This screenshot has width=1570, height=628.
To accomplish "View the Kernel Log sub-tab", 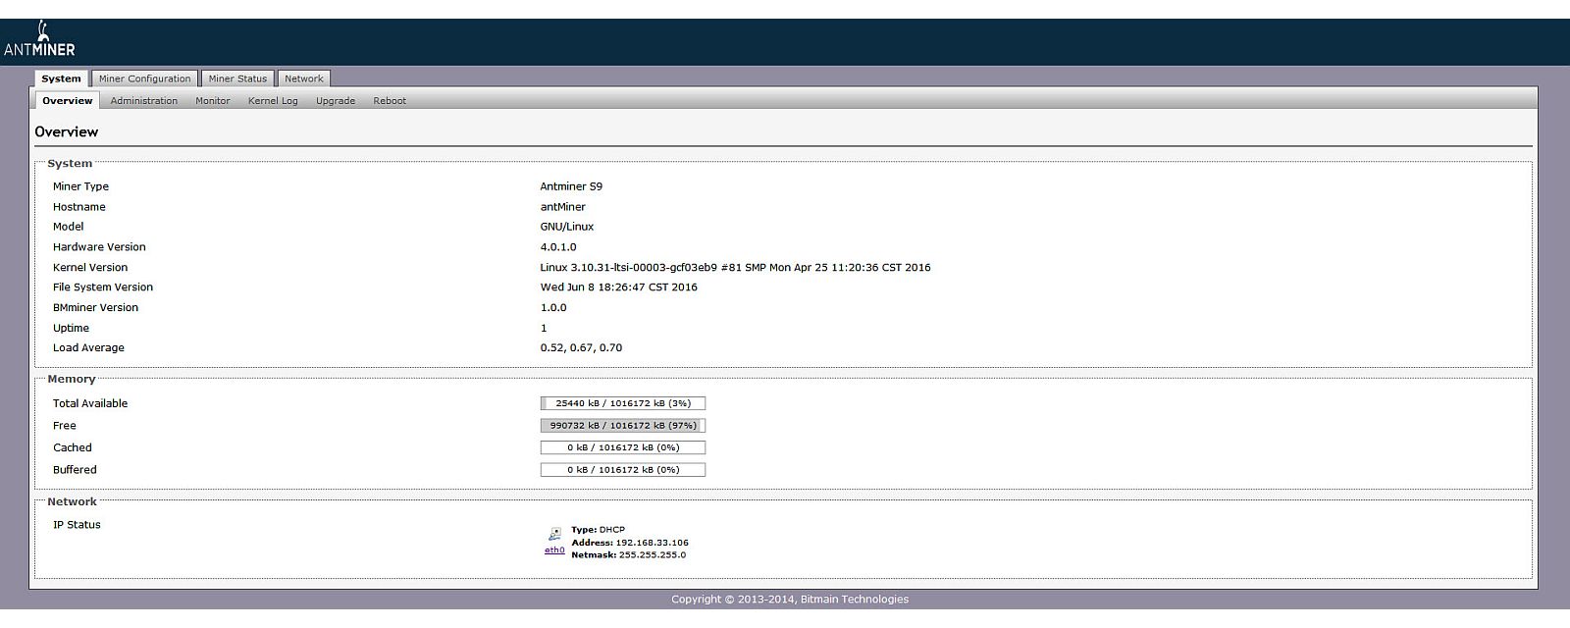I will 273,101.
